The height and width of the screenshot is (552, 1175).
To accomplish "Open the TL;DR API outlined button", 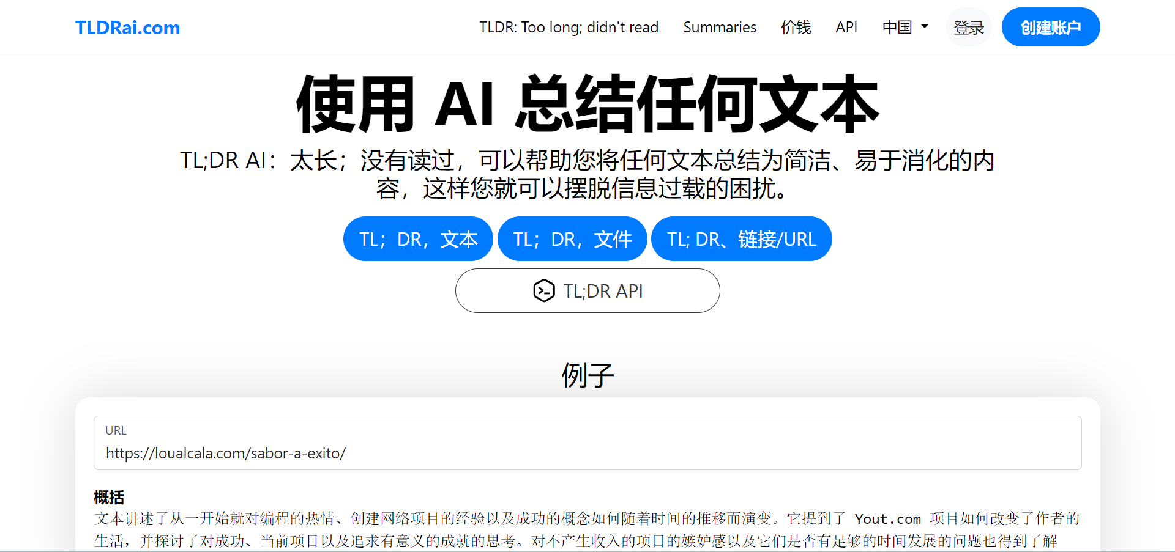I will [x=587, y=291].
